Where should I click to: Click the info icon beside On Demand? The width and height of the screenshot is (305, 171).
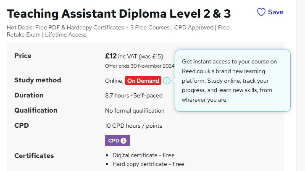click(x=167, y=81)
